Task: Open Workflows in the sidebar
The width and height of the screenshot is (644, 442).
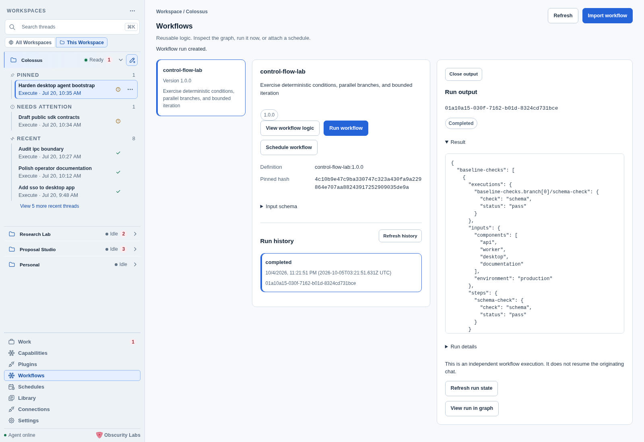Action: tap(72, 376)
